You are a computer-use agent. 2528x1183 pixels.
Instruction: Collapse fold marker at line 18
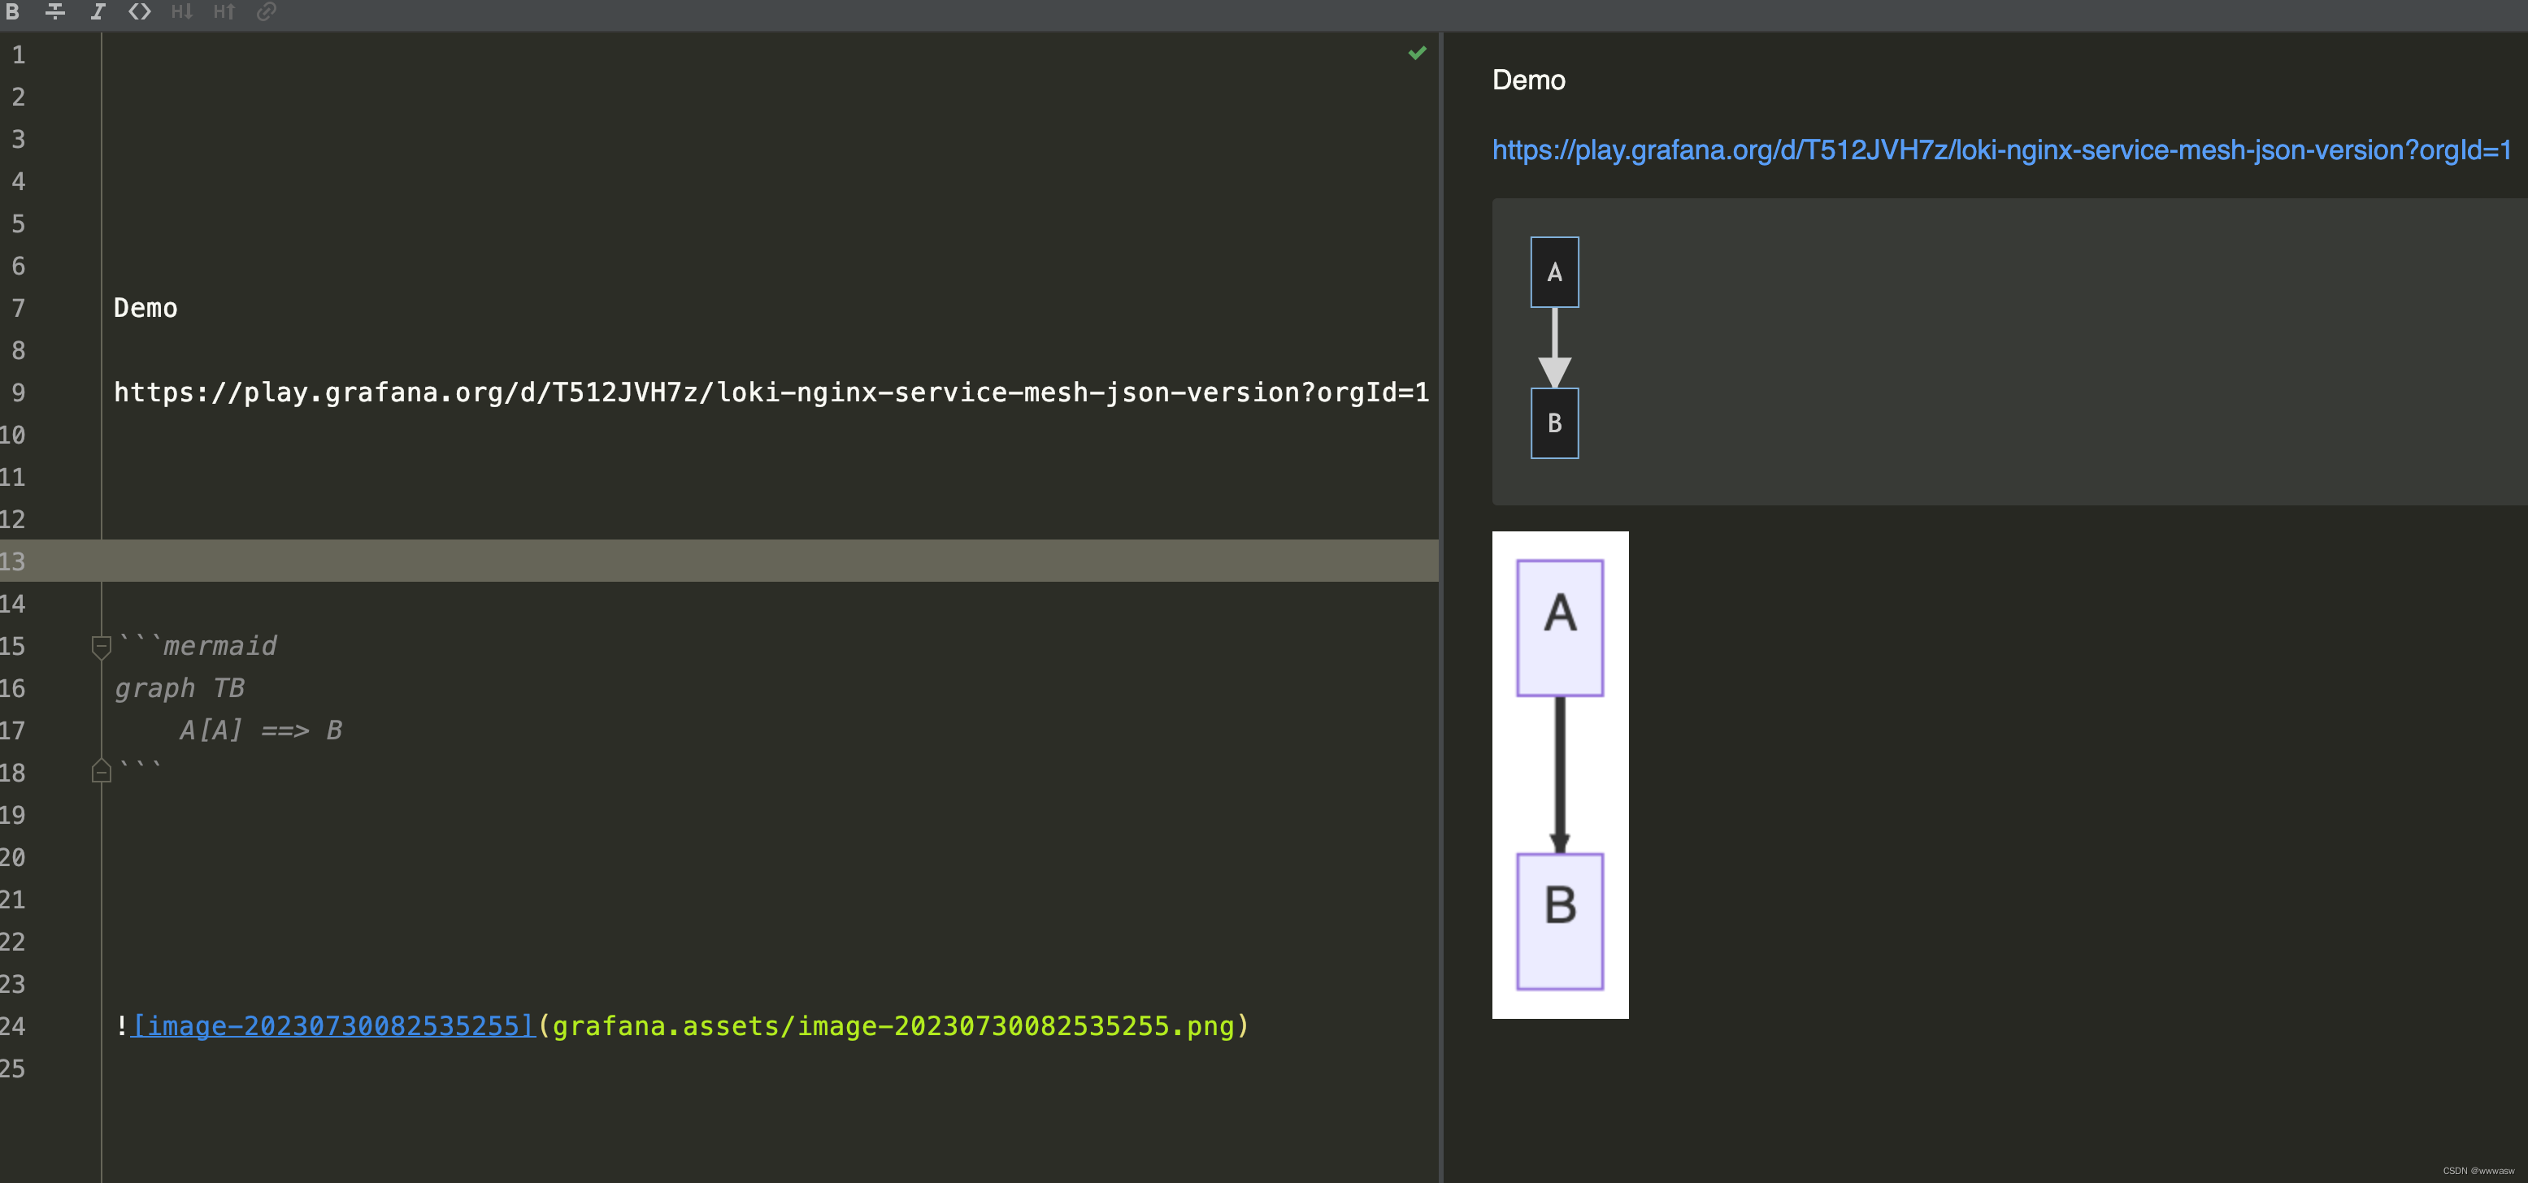pyautogui.click(x=101, y=772)
